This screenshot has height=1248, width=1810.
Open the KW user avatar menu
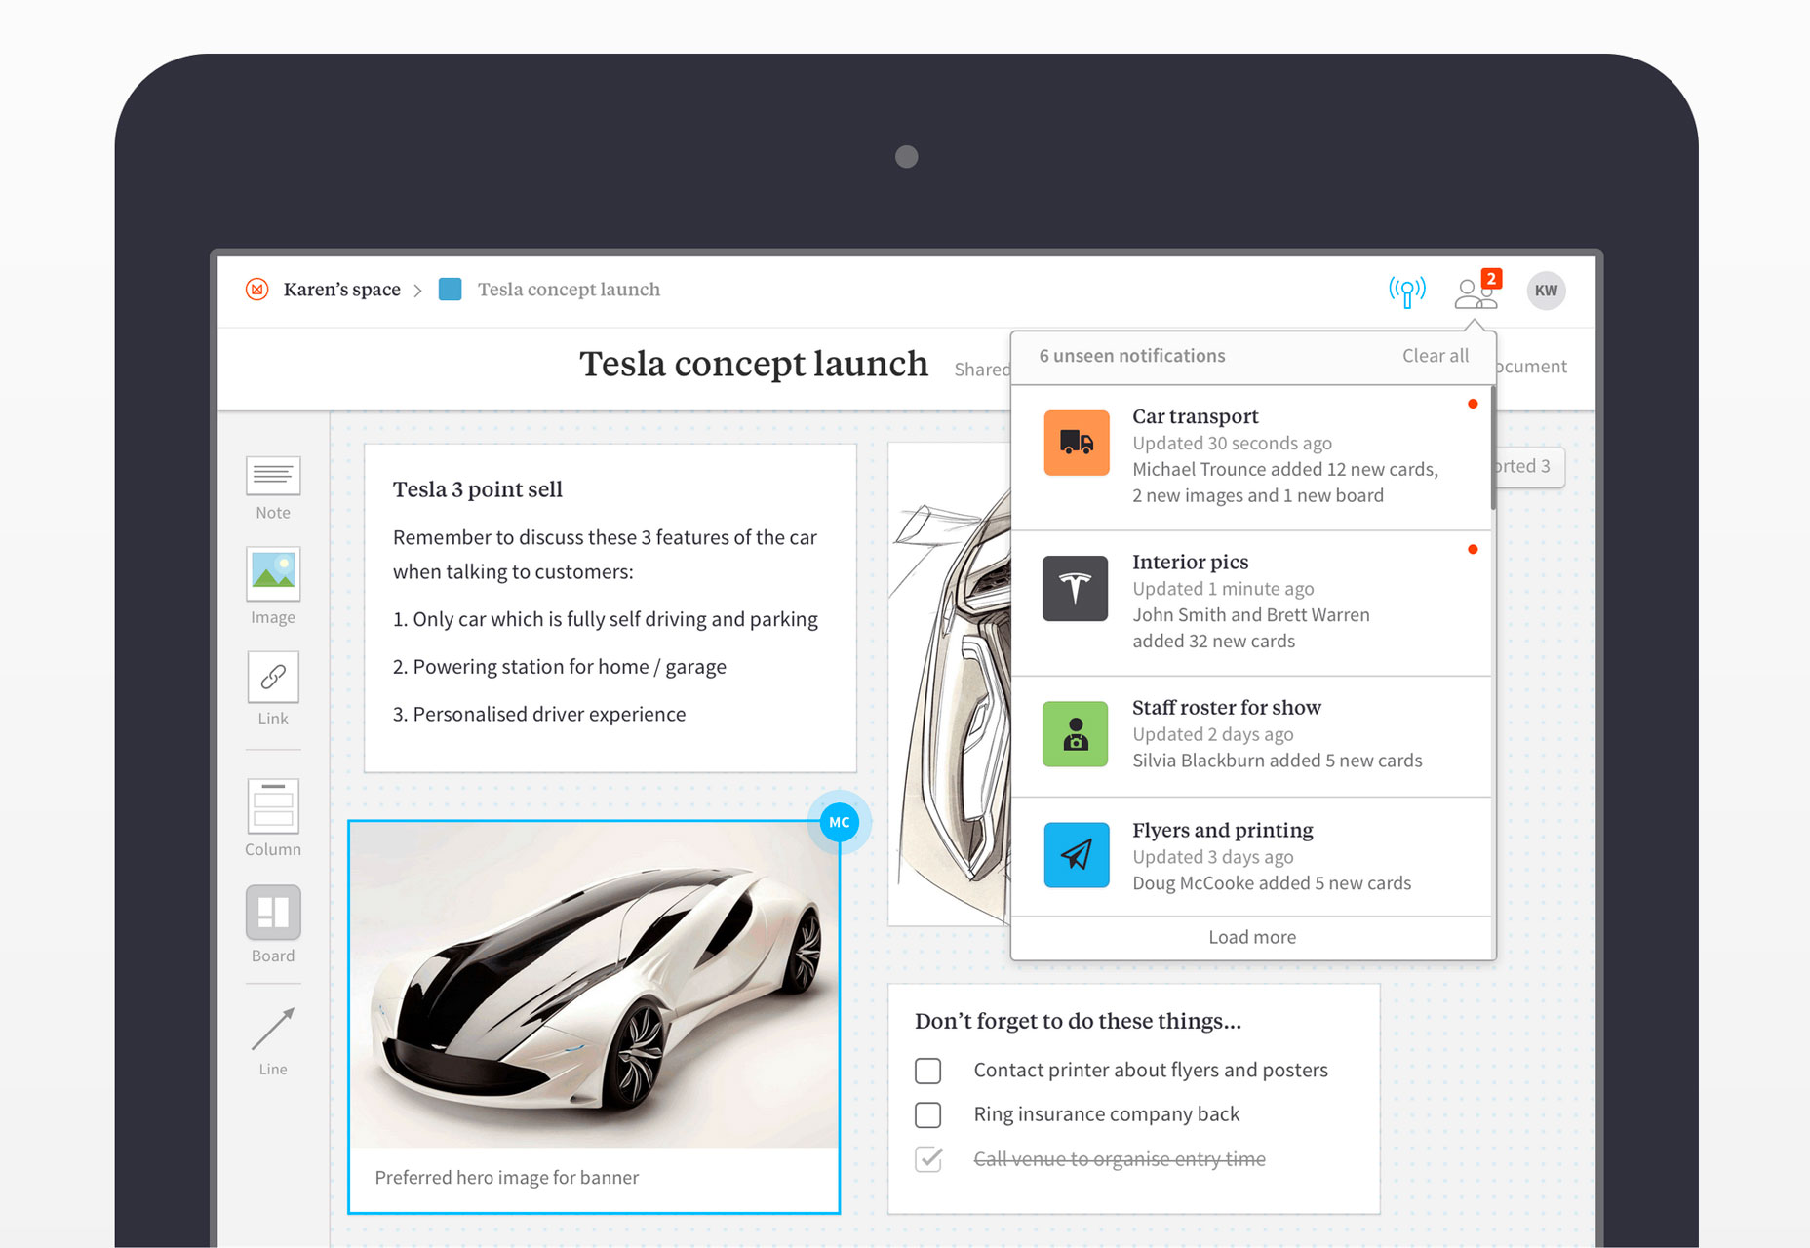click(1546, 291)
